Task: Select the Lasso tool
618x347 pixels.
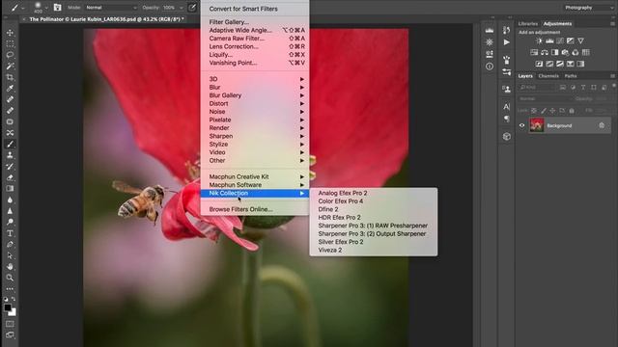Action: pos(10,55)
